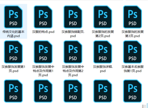The image size is (148, 108).
Task: Select the 汉族服饰的发展第3页.psd file icon
Action: (133, 17)
